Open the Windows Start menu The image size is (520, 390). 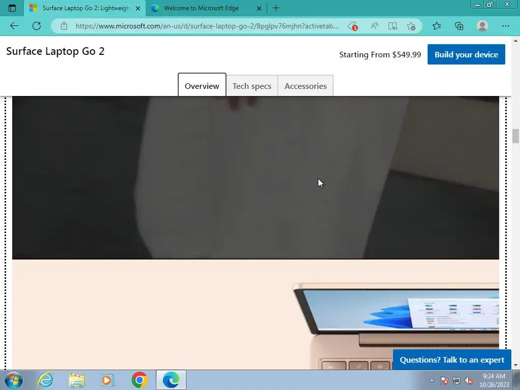pyautogui.click(x=14, y=380)
